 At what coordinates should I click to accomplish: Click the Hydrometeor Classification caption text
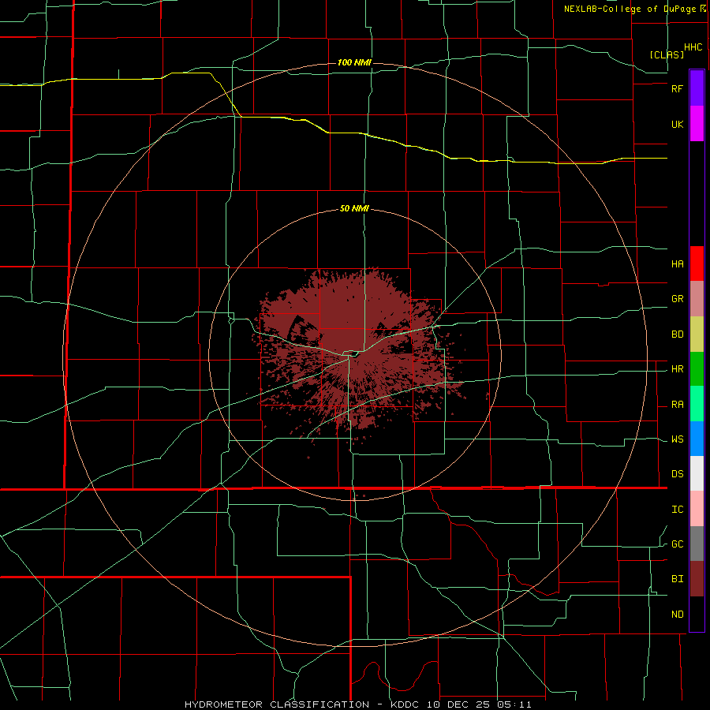[x=276, y=704]
